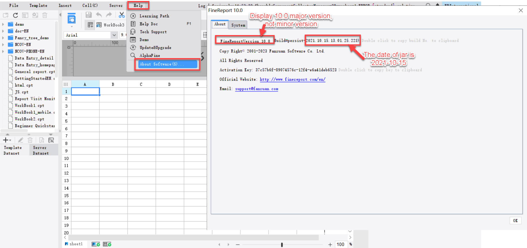Select cell A1 in the spreadsheet

[x=85, y=91]
